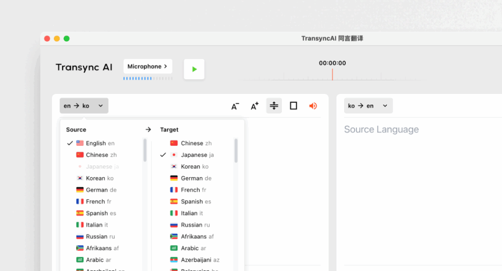This screenshot has width=502, height=271.
Task: Click the square single-pane icon
Action: pyautogui.click(x=293, y=106)
